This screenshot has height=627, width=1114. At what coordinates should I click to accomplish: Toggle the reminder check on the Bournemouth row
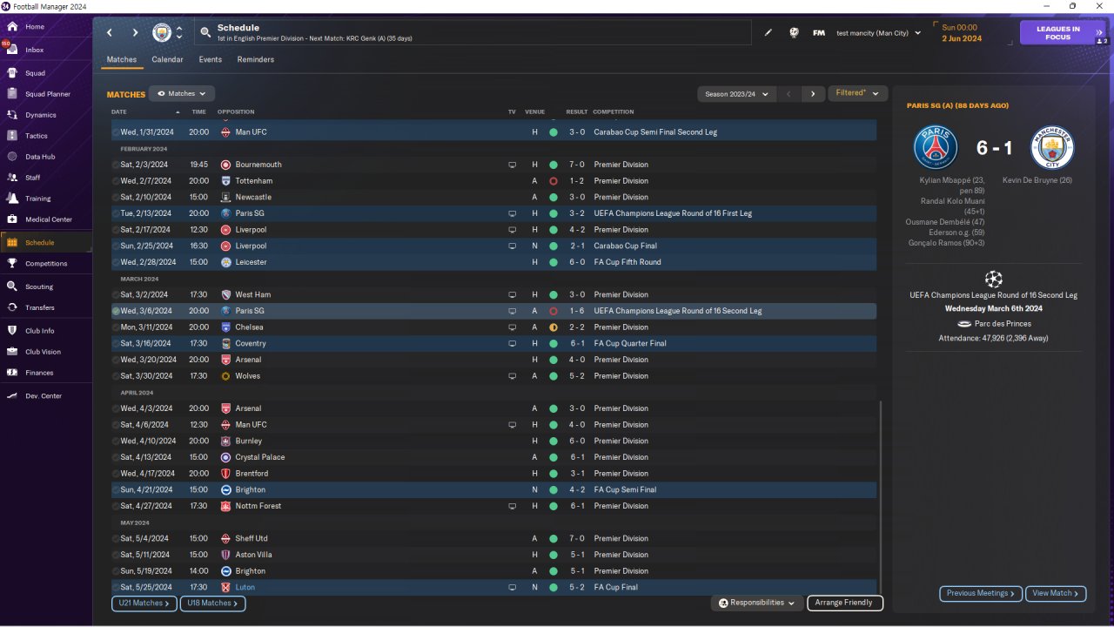click(x=116, y=165)
